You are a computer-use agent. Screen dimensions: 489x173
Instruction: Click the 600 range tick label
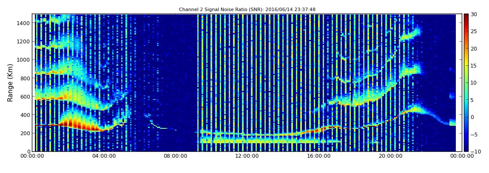(25, 96)
